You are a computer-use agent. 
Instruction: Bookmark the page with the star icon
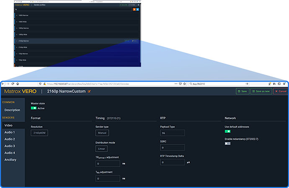[x=184, y=84]
